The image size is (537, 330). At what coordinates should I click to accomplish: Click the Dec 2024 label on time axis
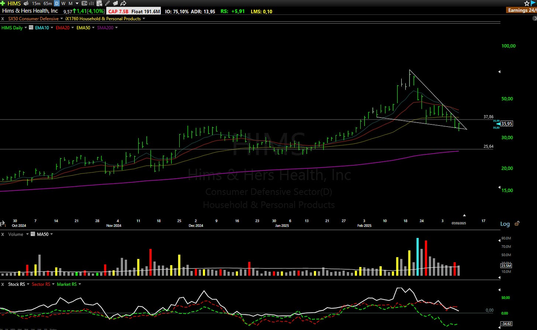pyautogui.click(x=196, y=225)
